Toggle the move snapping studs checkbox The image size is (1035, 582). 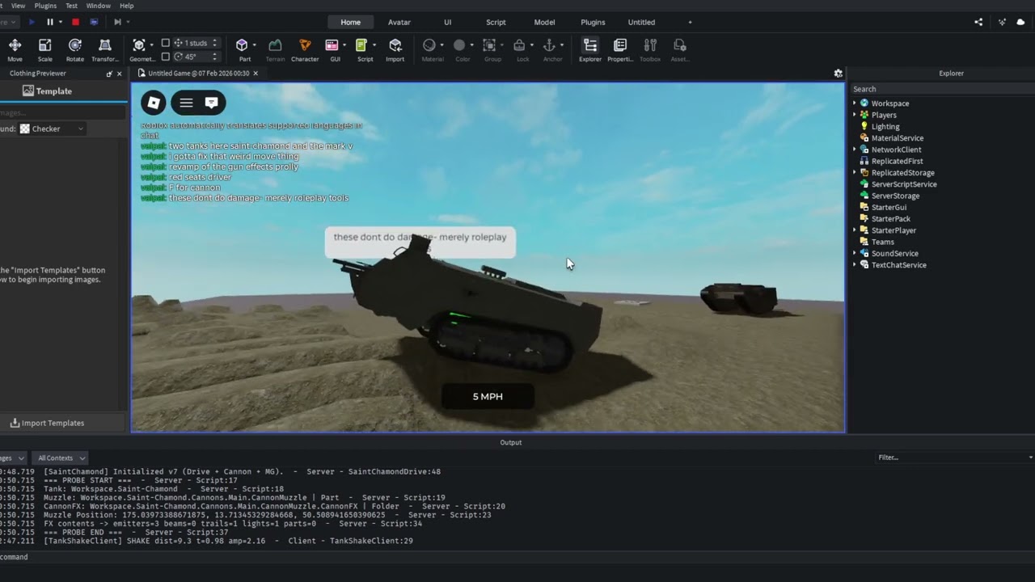click(166, 43)
